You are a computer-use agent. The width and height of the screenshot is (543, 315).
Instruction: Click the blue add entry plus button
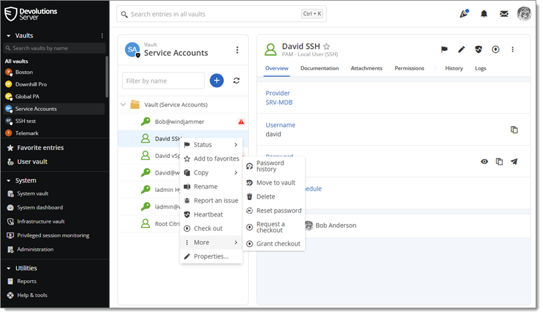click(x=217, y=80)
